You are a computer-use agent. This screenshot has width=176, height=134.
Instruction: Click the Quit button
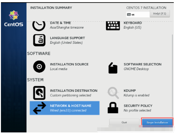(x=124, y=122)
